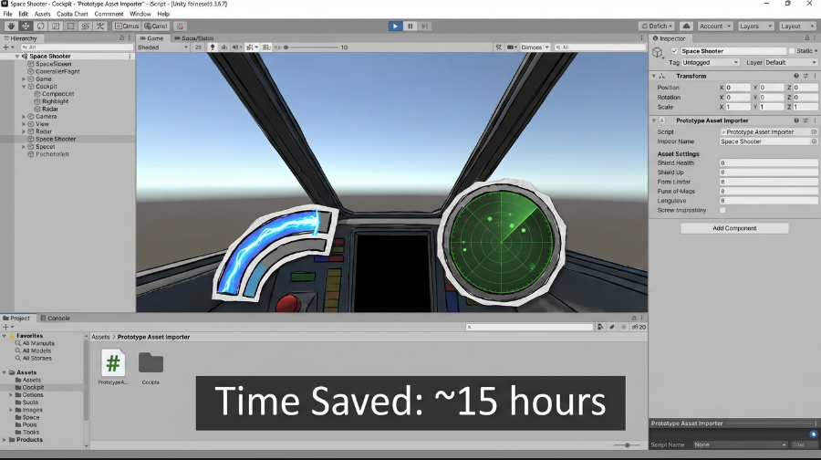This screenshot has width=821, height=460.
Task: Toggle the Static checkbox
Action: tap(792, 51)
